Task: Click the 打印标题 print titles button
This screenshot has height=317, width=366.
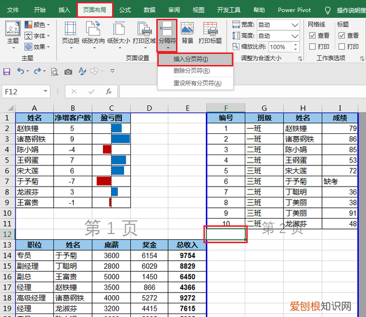Action: point(210,33)
